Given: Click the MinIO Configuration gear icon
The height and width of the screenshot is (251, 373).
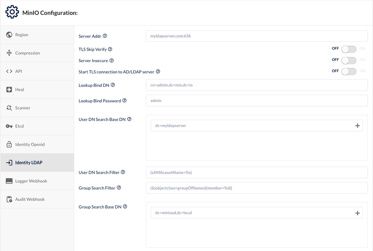Looking at the screenshot, I should click(12, 12).
